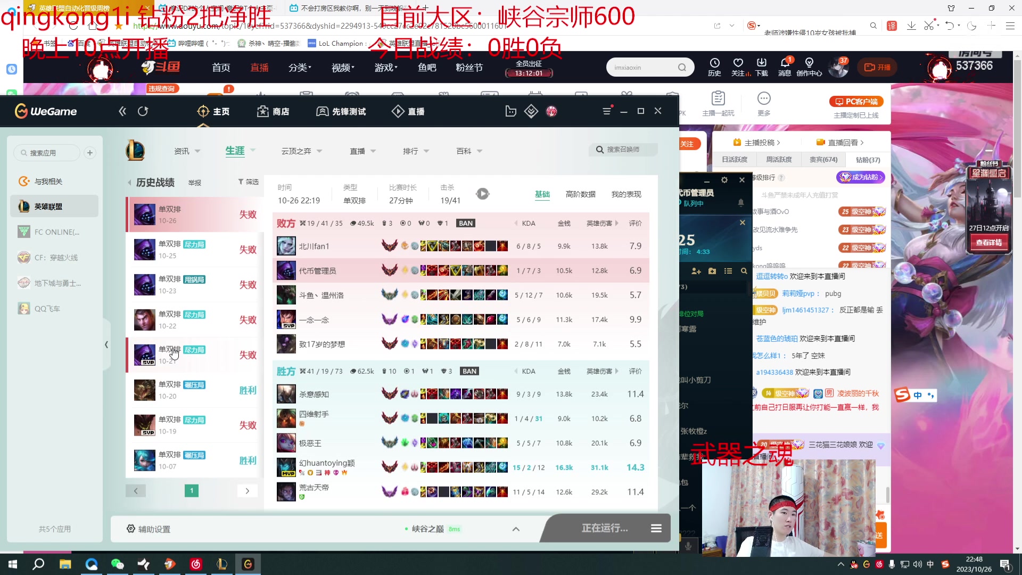
Task: Select 英雄联盟 in sidebar
Action: [54, 207]
